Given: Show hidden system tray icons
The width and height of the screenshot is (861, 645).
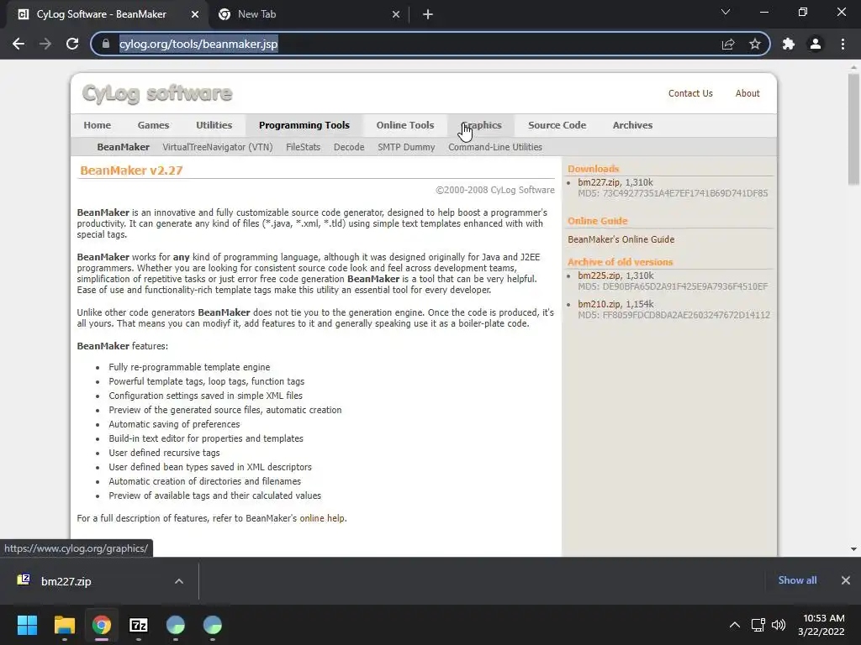Looking at the screenshot, I should tap(734, 625).
